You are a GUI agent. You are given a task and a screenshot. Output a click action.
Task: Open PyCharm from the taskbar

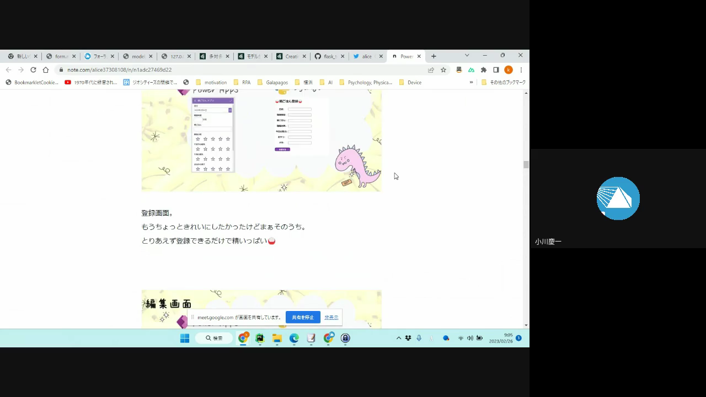pyautogui.click(x=260, y=338)
